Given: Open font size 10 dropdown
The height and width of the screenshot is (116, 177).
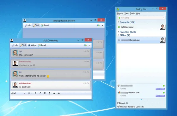Looking at the screenshot, I should (30, 93).
